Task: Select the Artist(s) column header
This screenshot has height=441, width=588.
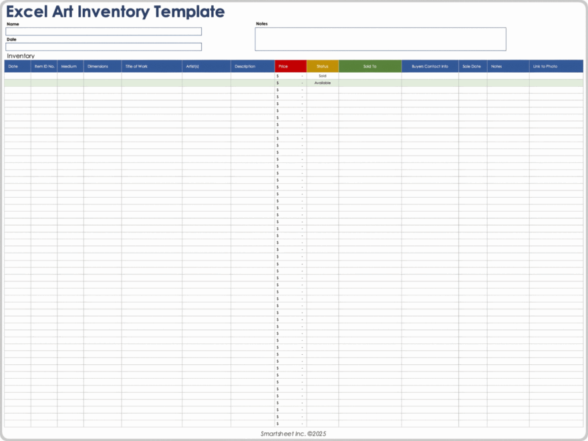Action: click(206, 66)
